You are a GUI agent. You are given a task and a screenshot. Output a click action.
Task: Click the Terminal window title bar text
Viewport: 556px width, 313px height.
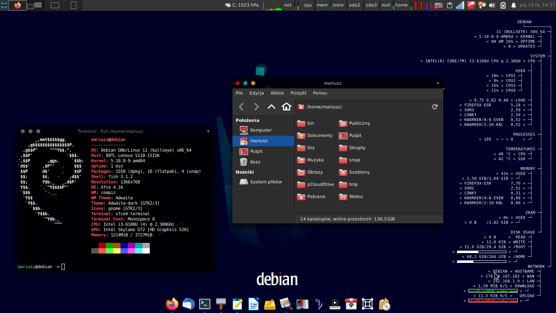click(x=110, y=131)
